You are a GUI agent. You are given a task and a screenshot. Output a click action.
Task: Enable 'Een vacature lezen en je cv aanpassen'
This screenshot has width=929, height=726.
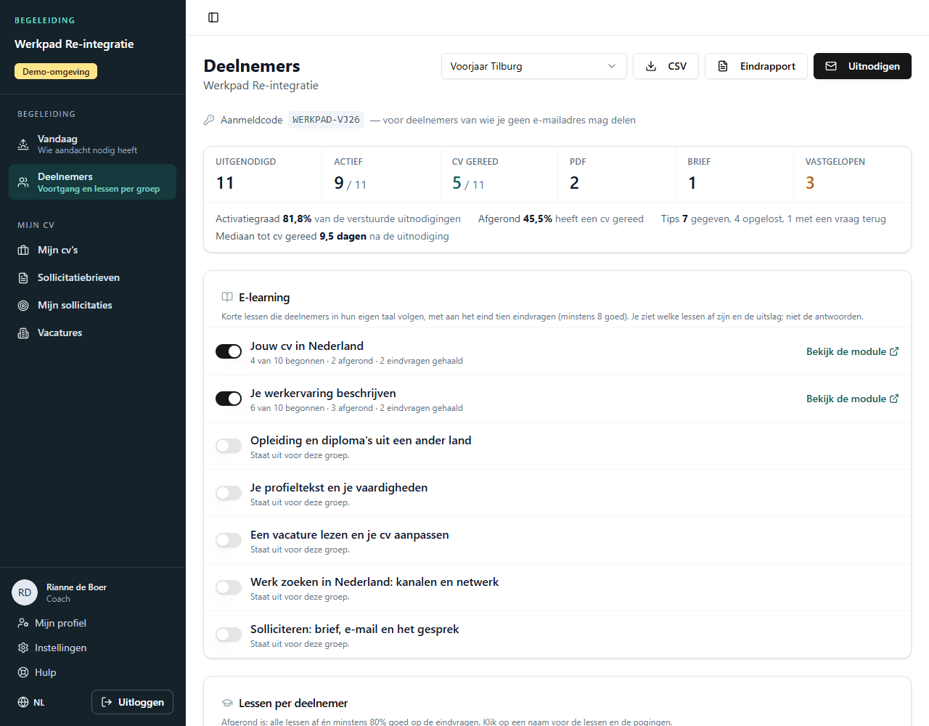[229, 540]
